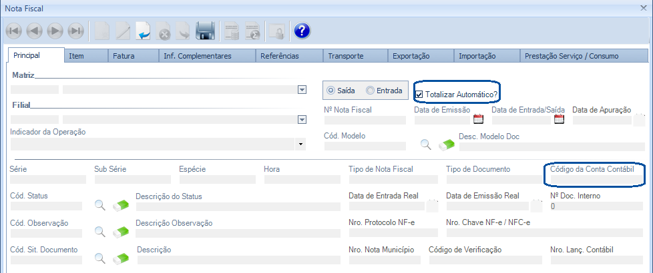Viewport: 653px width, 273px height.
Task: Go to the previous record
Action: [x=35, y=31]
